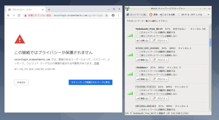Screen dimensions: 219x120
Task: Check never connect for <hidden> network
Action: [x=137, y=75]
